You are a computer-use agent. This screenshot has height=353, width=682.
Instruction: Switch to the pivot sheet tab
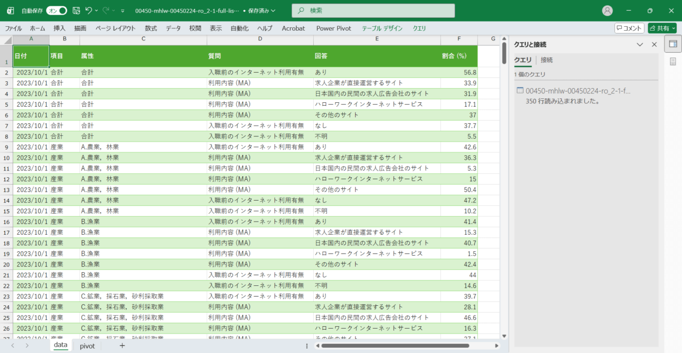pyautogui.click(x=87, y=346)
